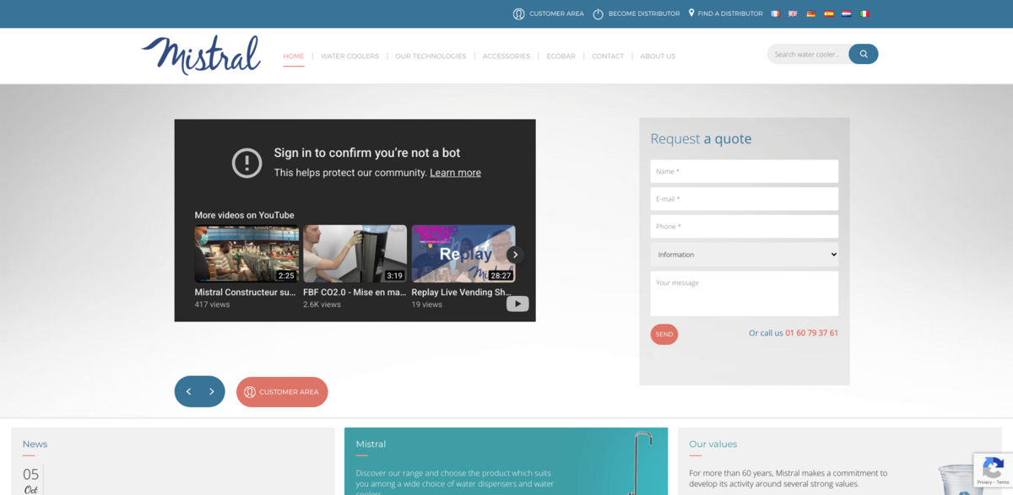Image resolution: width=1013 pixels, height=495 pixels.
Task: Click the magnifier search button
Action: point(863,54)
